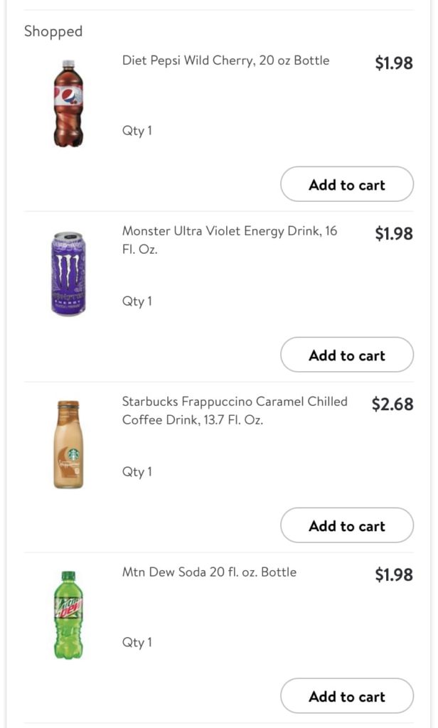Click the Qty 1 label under Diet Pepsi

(137, 131)
